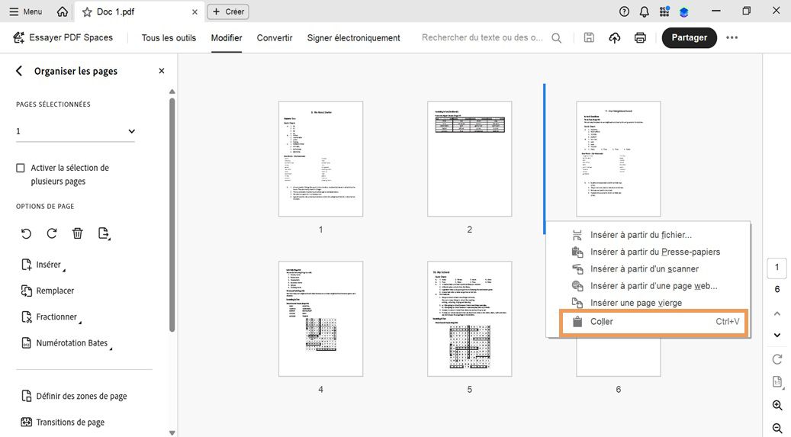The height and width of the screenshot is (437, 791).
Task: Open the notifications bell
Action: pyautogui.click(x=645, y=11)
